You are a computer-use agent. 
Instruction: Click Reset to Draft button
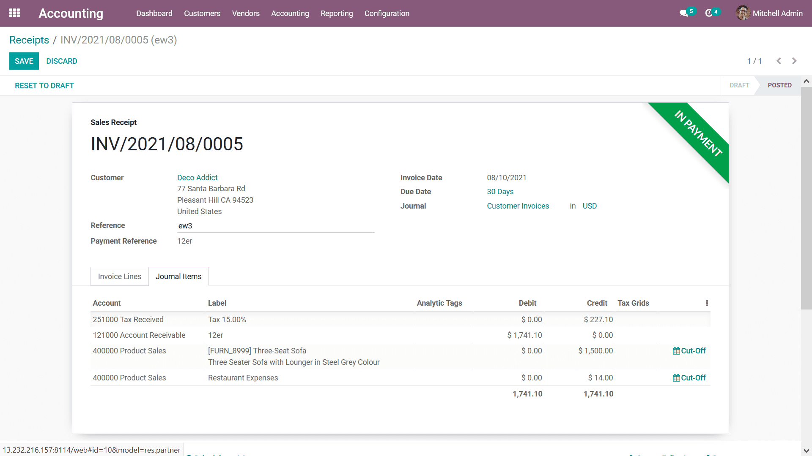point(44,86)
